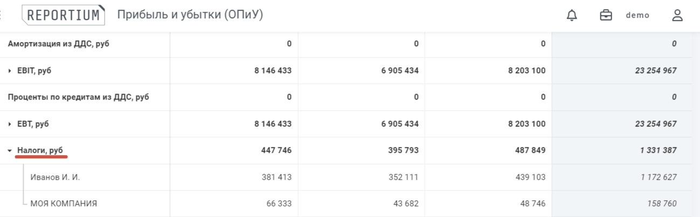Viewport: 700px width, 217px height.
Task: Click the 158 760 total cell
Action: pos(662,204)
